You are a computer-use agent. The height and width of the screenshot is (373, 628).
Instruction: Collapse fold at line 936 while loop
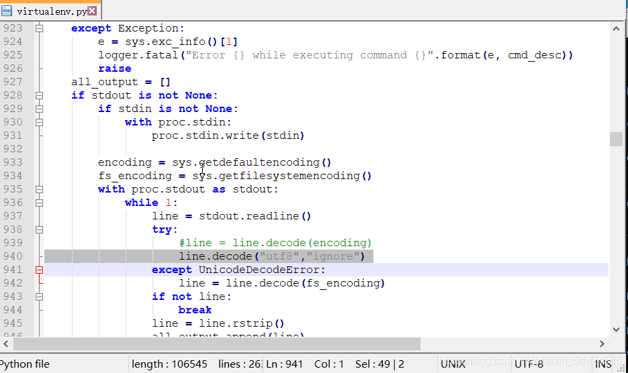39,203
